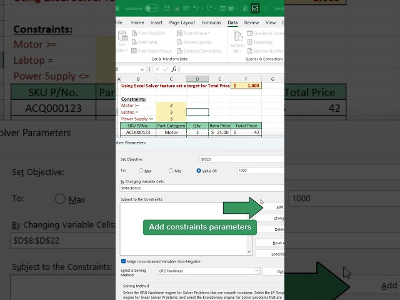Click the Undo arrow icon
The image size is (400, 300).
[196, 8]
